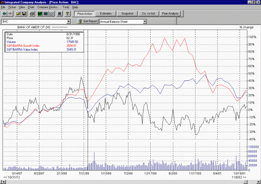Select the Co. vs Ind. tab
Viewport: 261px width, 184px height.
click(148, 14)
